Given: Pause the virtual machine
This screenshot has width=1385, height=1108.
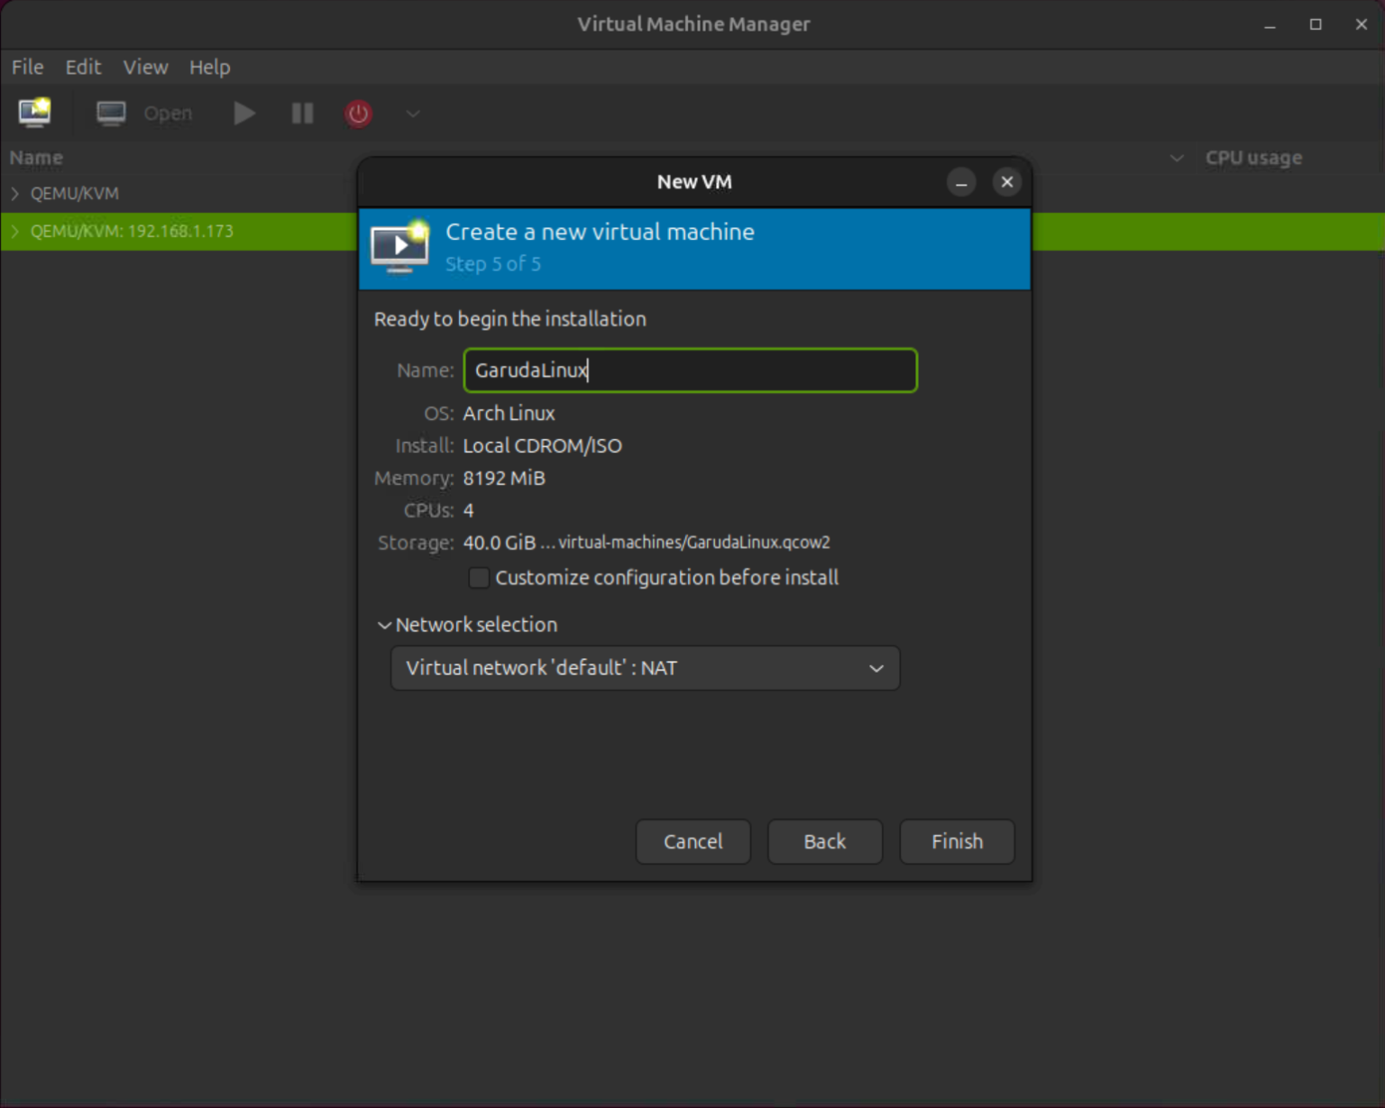Looking at the screenshot, I should pyautogui.click(x=301, y=114).
